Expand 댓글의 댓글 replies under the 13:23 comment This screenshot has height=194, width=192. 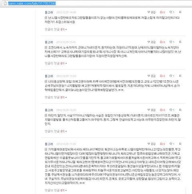[x=56, y=131]
